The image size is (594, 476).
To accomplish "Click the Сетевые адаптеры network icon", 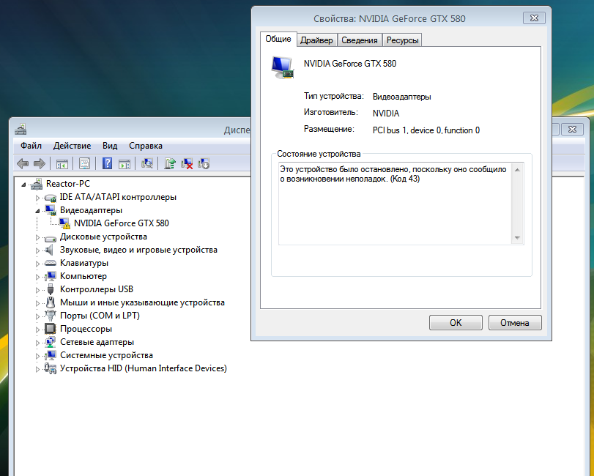I will (x=50, y=342).
